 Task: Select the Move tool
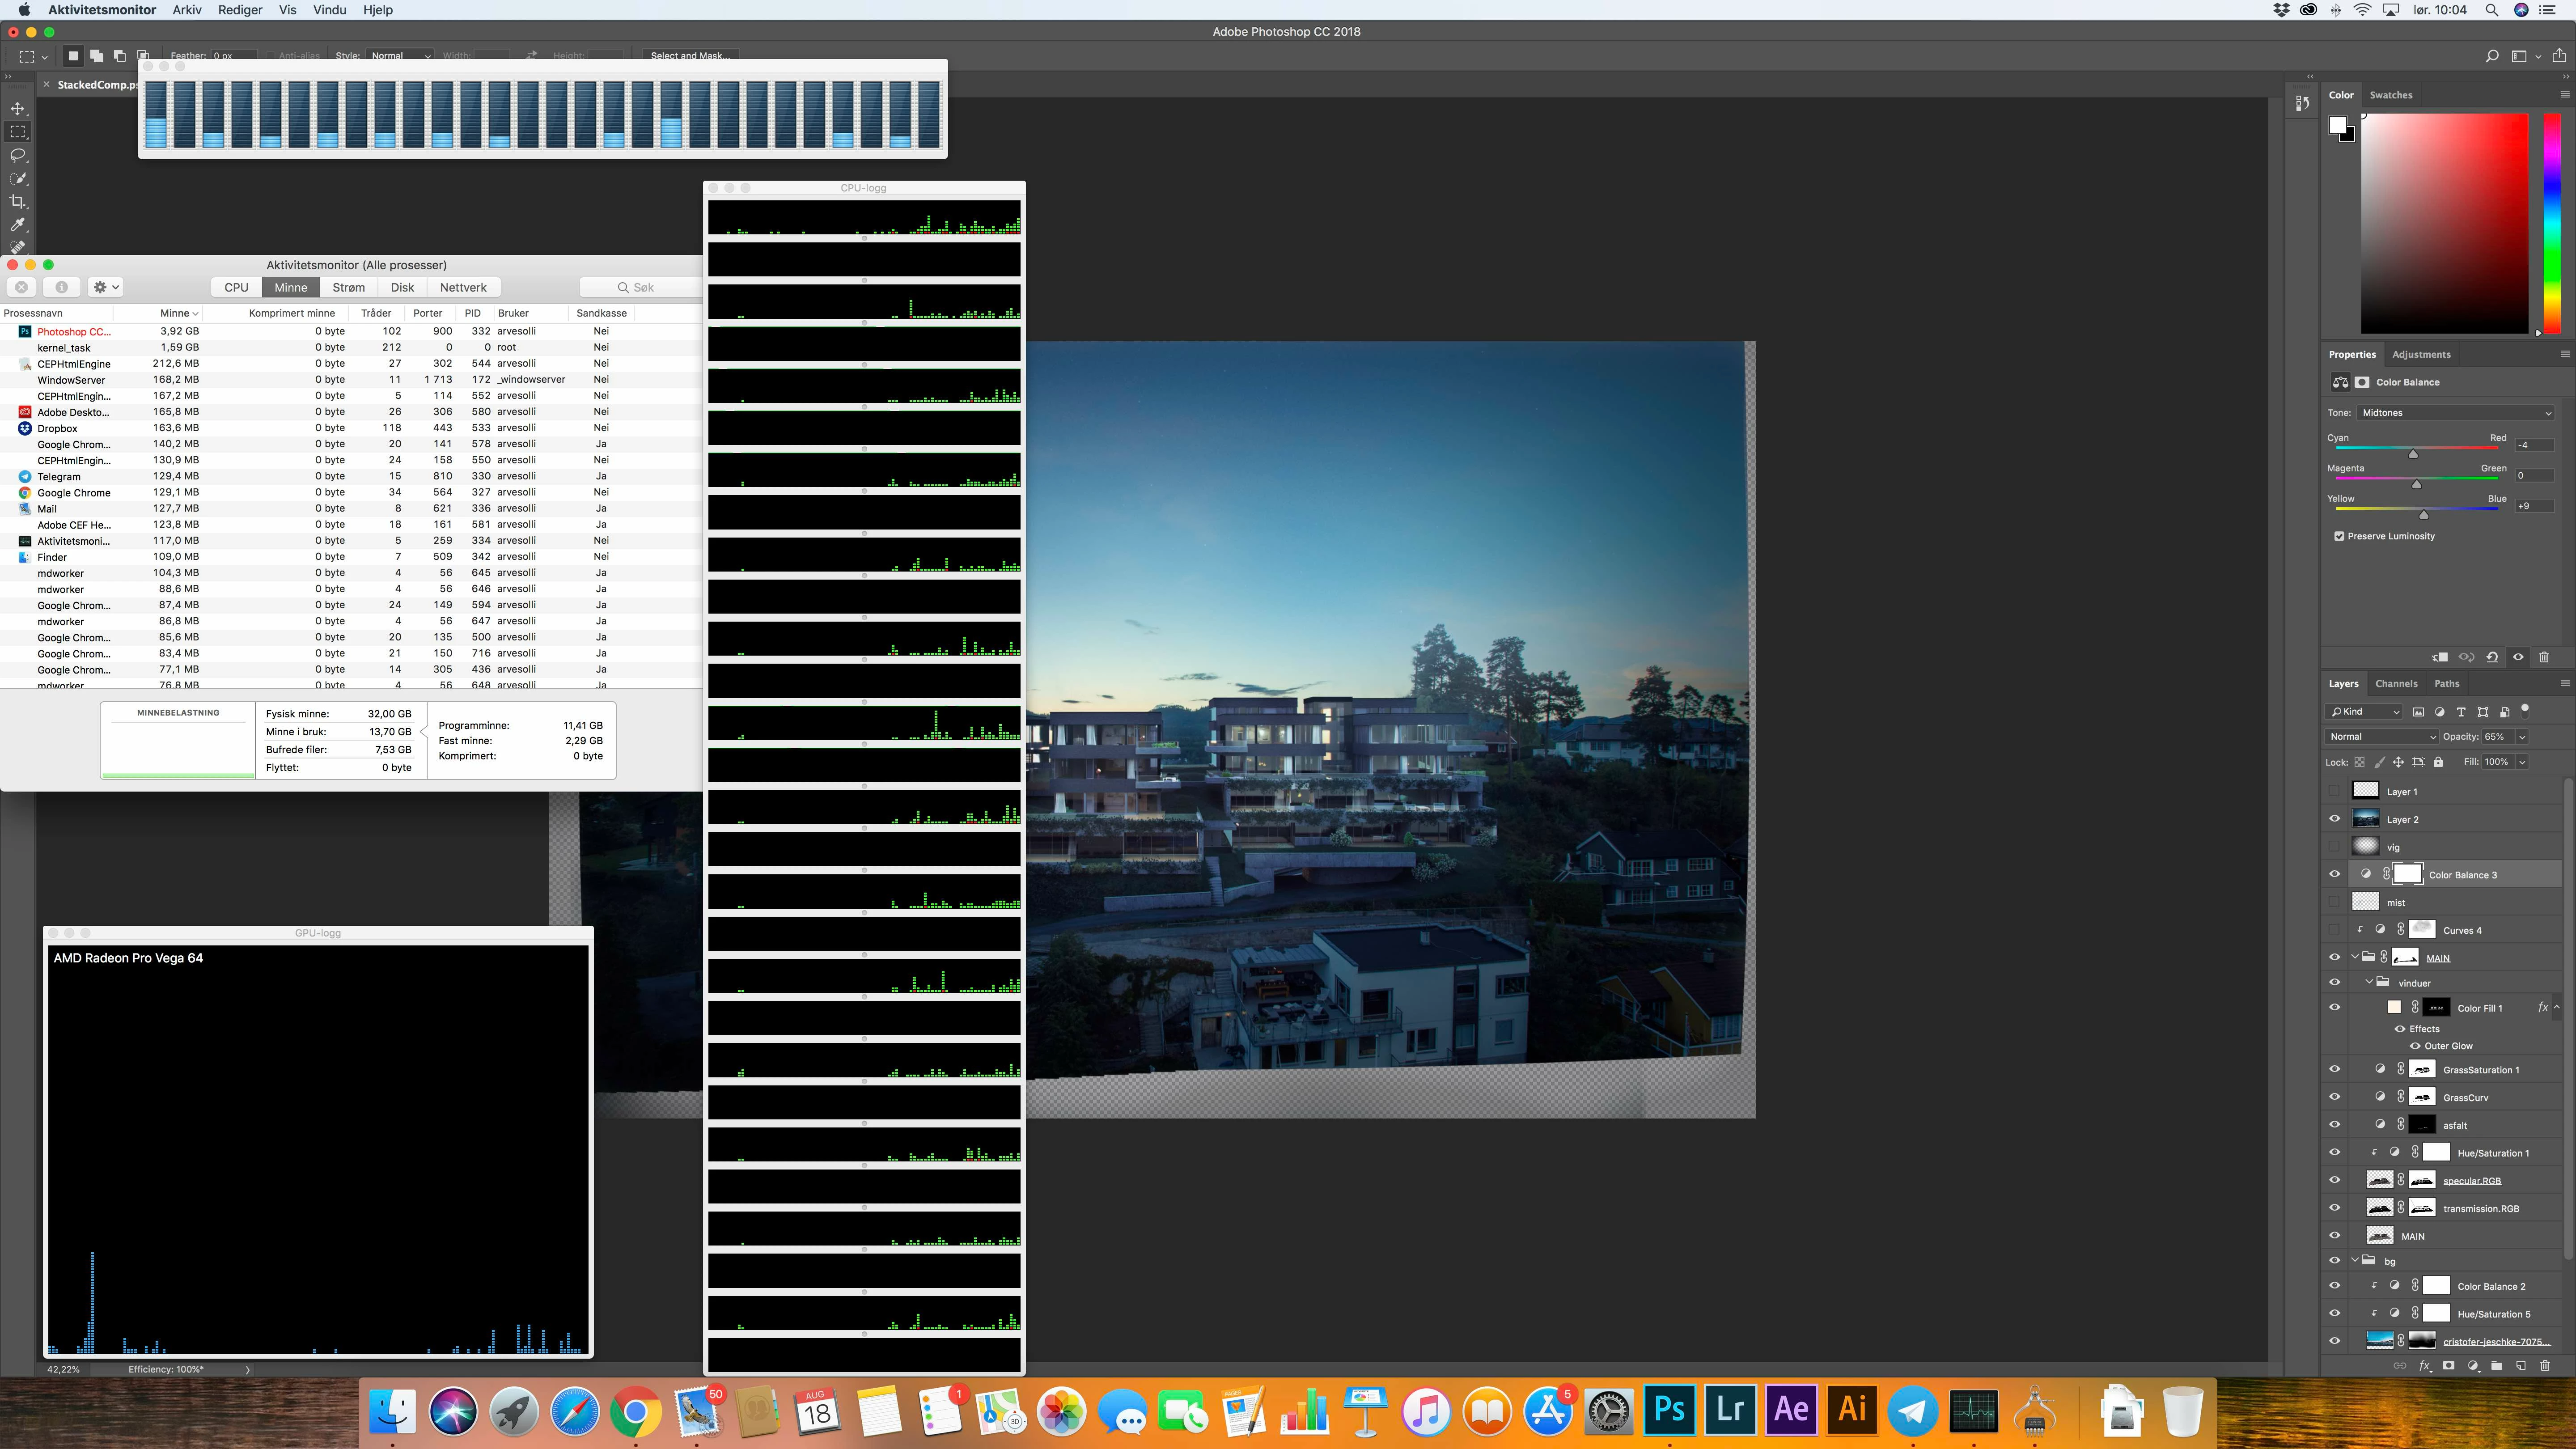click(18, 108)
